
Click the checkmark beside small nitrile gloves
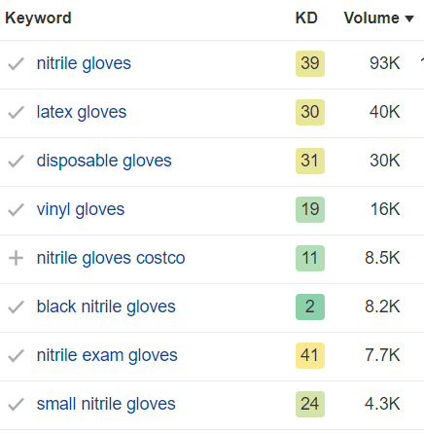(x=16, y=404)
